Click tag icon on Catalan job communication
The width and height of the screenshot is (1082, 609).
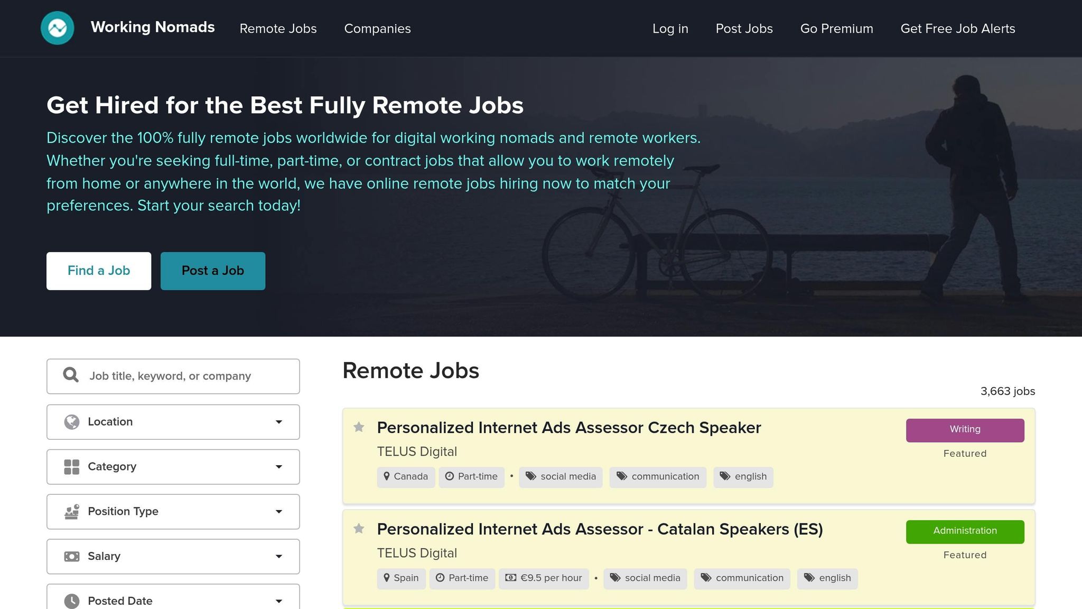coord(706,578)
